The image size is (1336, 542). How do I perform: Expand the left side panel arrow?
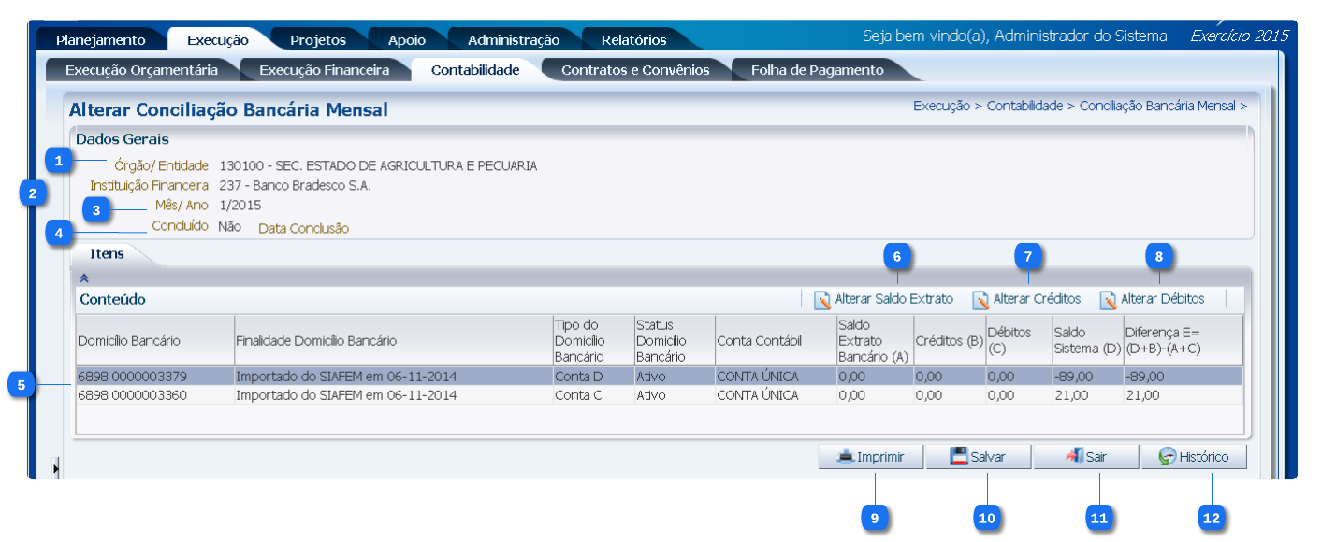pos(55,467)
